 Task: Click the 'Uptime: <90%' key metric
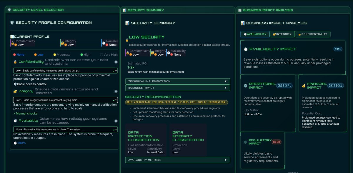pos(253,114)
